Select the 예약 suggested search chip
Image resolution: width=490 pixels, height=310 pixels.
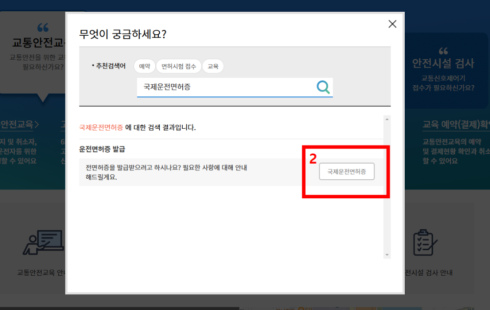point(145,66)
